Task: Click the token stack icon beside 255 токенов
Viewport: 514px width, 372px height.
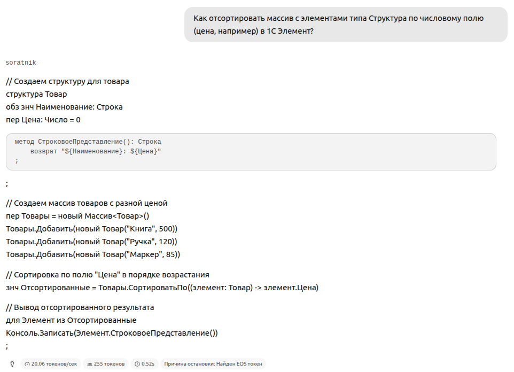Action: [89, 364]
